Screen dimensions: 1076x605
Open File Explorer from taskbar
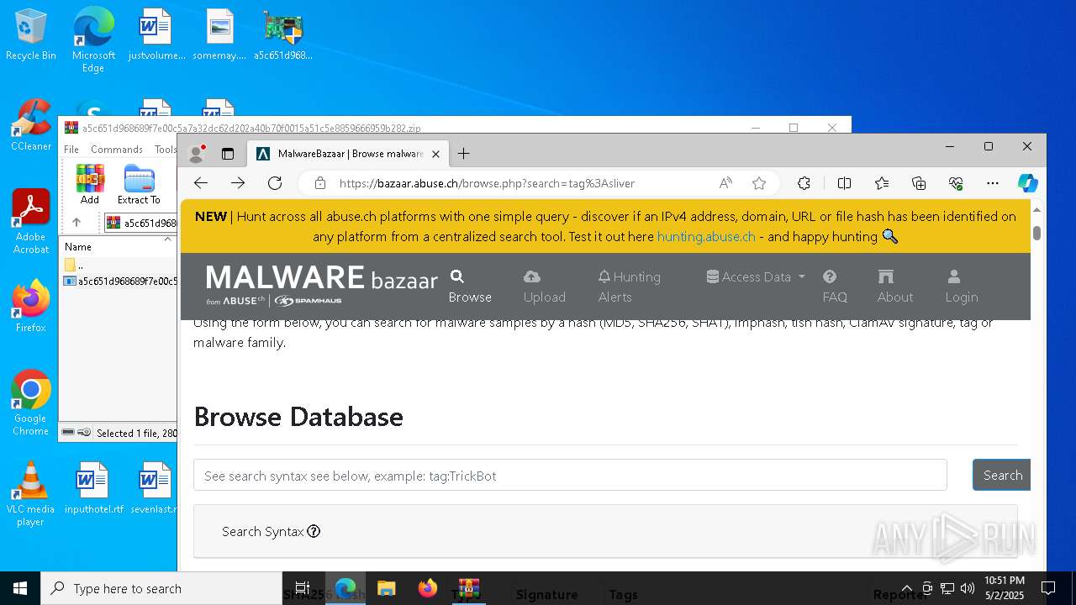386,588
